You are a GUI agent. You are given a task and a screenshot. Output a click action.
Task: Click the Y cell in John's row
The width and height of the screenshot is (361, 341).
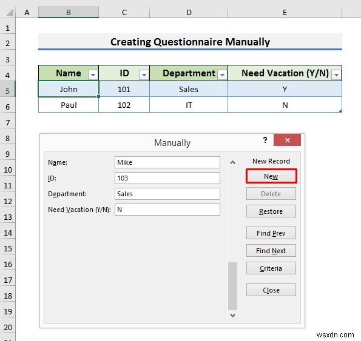285,89
